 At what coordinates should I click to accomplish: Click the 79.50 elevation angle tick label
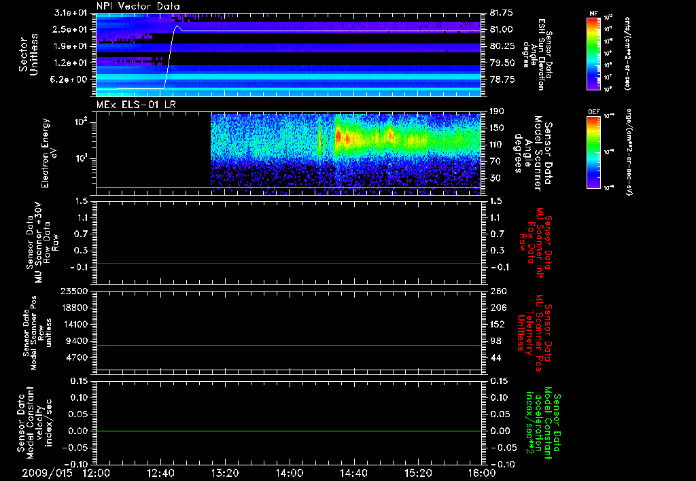click(501, 63)
